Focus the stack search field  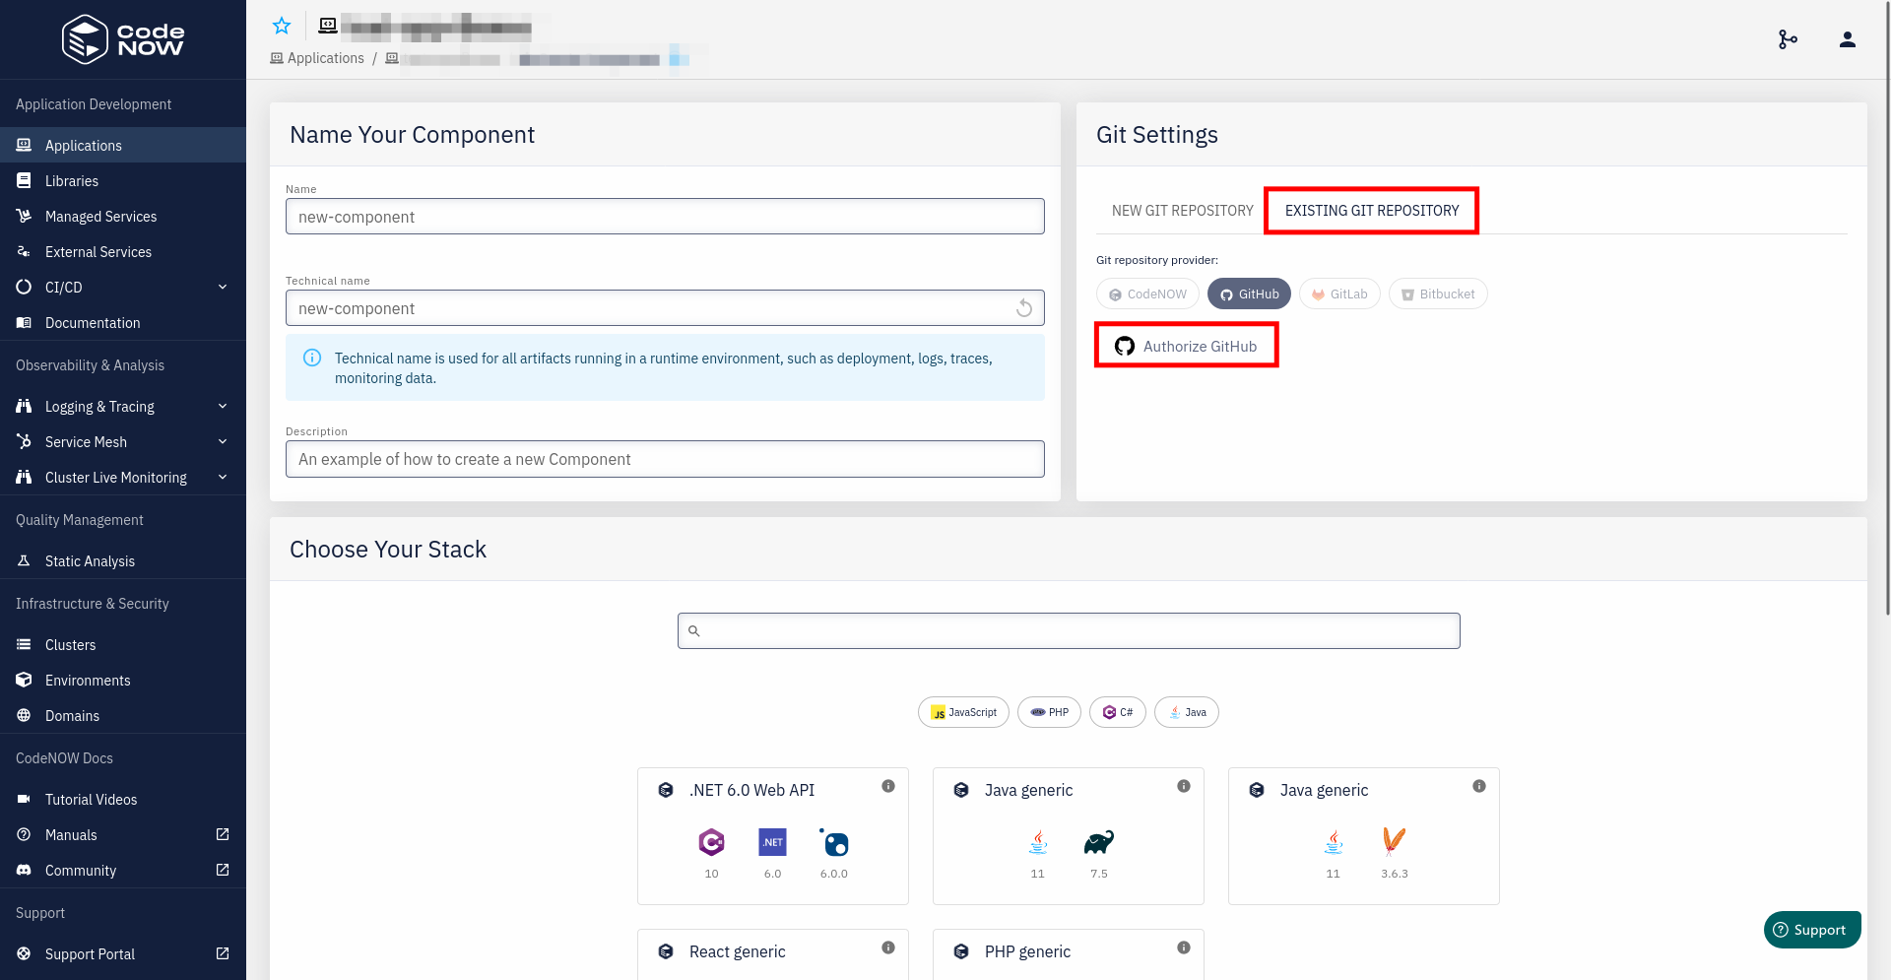click(x=1069, y=631)
